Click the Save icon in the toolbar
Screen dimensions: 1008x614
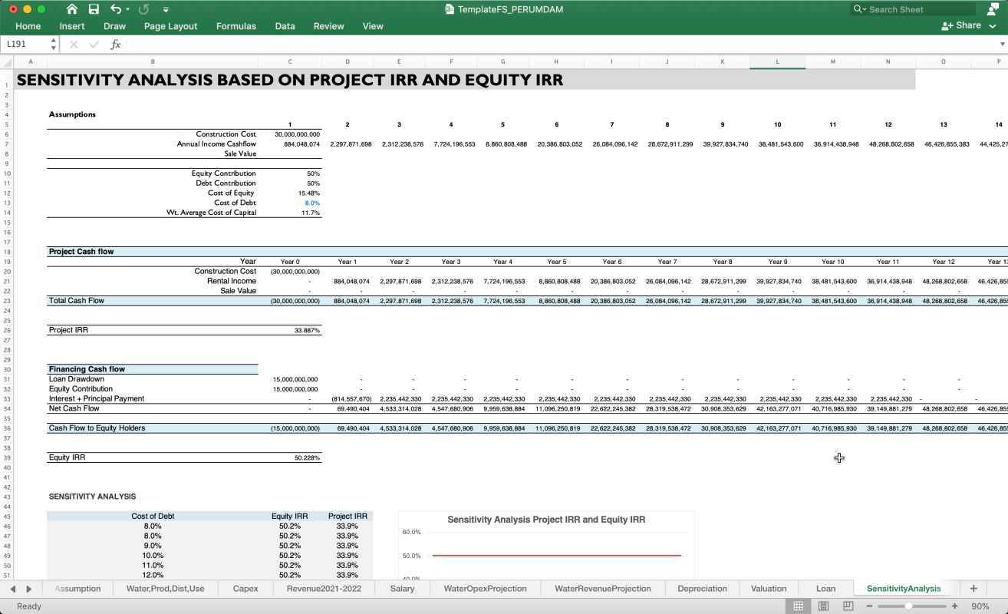click(94, 8)
